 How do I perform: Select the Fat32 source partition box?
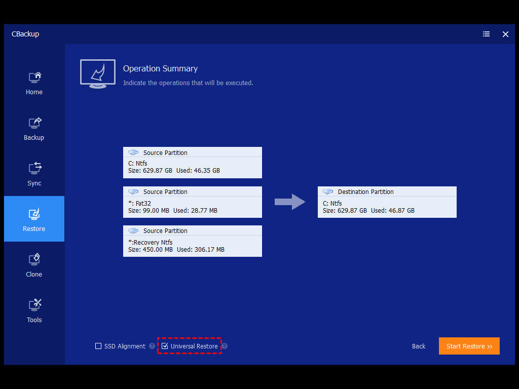click(192, 202)
